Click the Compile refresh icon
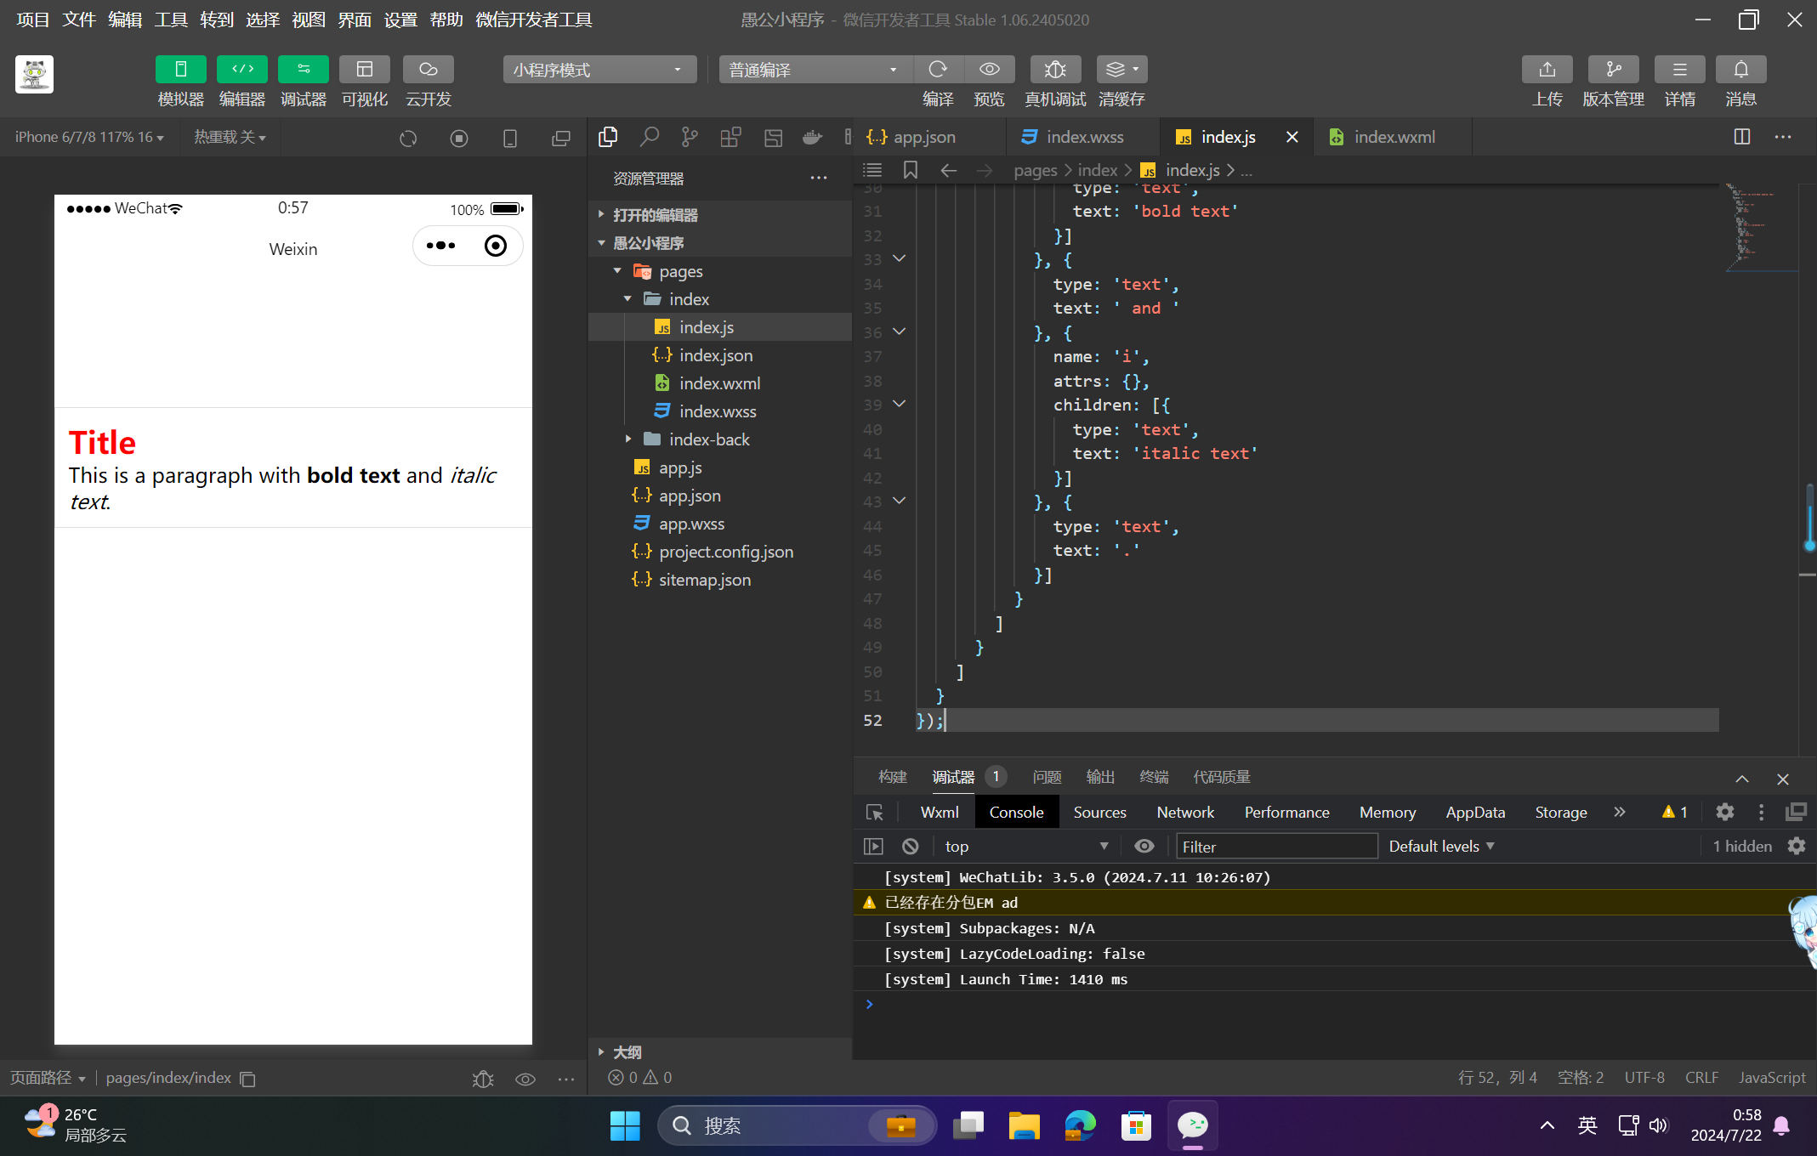1817x1156 pixels. pos(938,70)
